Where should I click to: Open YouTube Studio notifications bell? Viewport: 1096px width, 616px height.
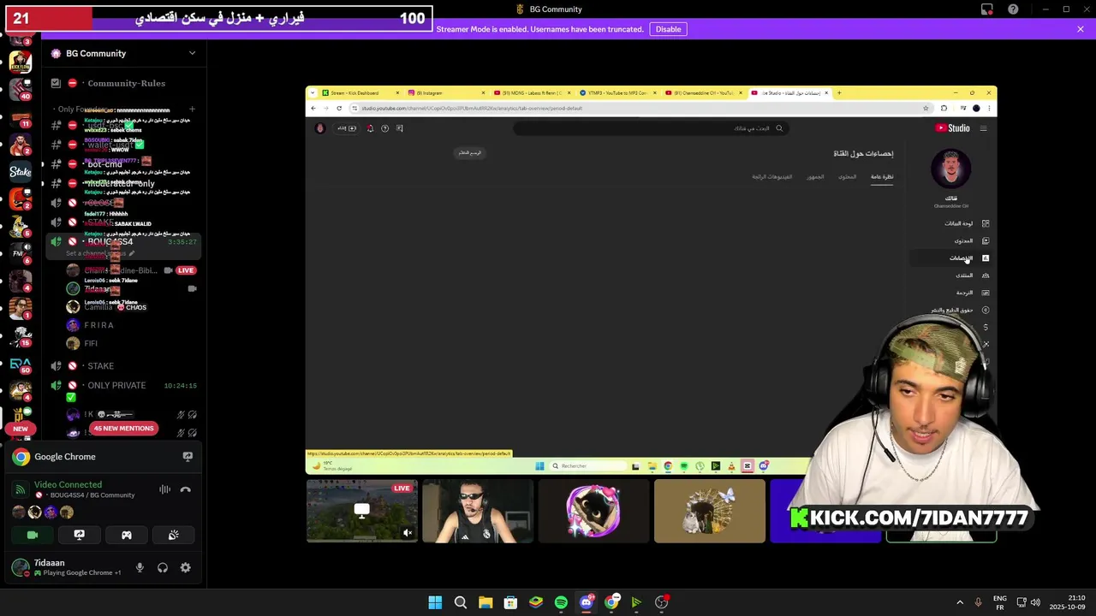coord(370,128)
